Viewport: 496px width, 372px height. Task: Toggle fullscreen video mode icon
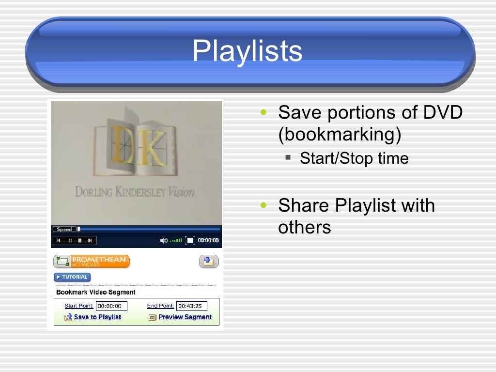(x=190, y=240)
